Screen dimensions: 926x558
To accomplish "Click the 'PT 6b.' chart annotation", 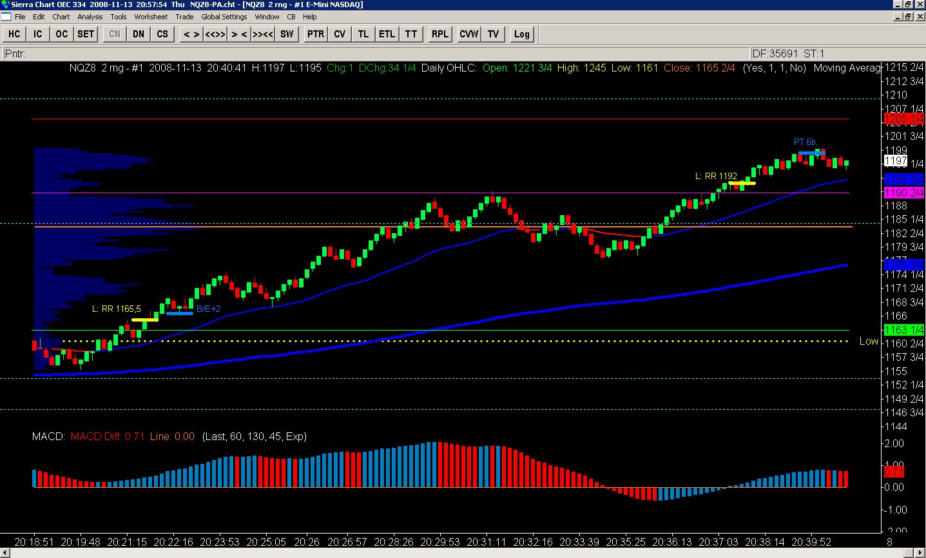I will [x=805, y=142].
